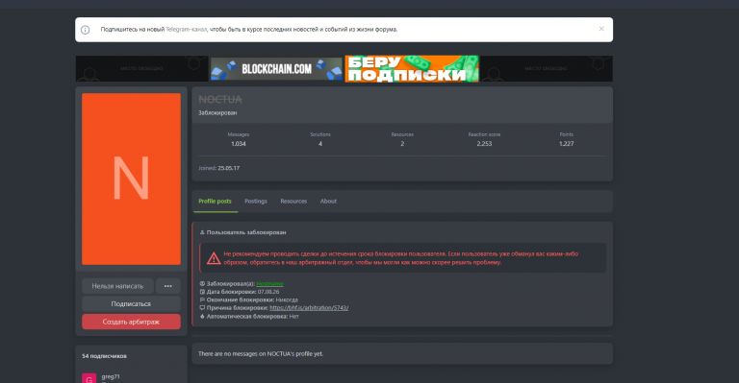Viewport: 739px width, 383px height.
Task: Click greg71's pink G avatar
Action: pos(89,378)
